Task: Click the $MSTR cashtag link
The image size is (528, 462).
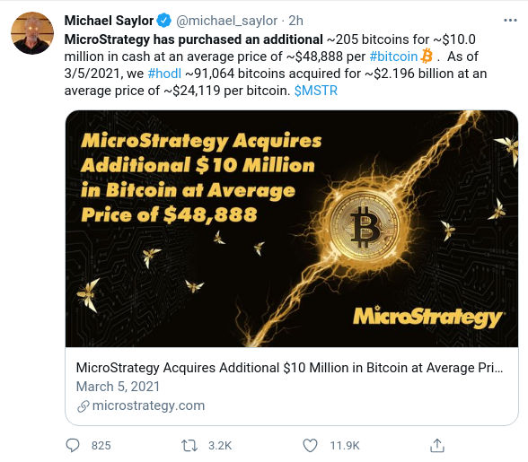Action: (315, 91)
